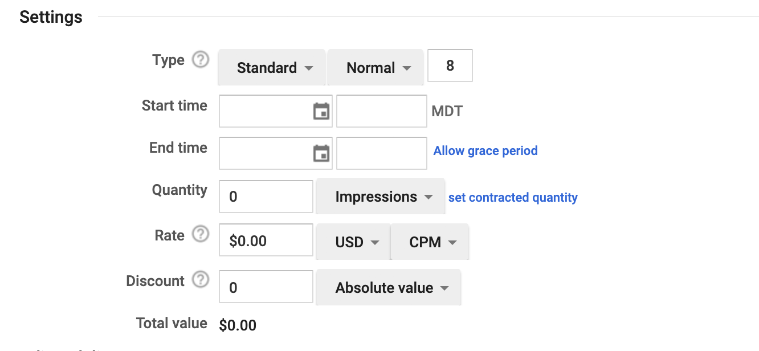Image resolution: width=759 pixels, height=351 pixels.
Task: Click the help icon next to Discount
Action: point(200,279)
